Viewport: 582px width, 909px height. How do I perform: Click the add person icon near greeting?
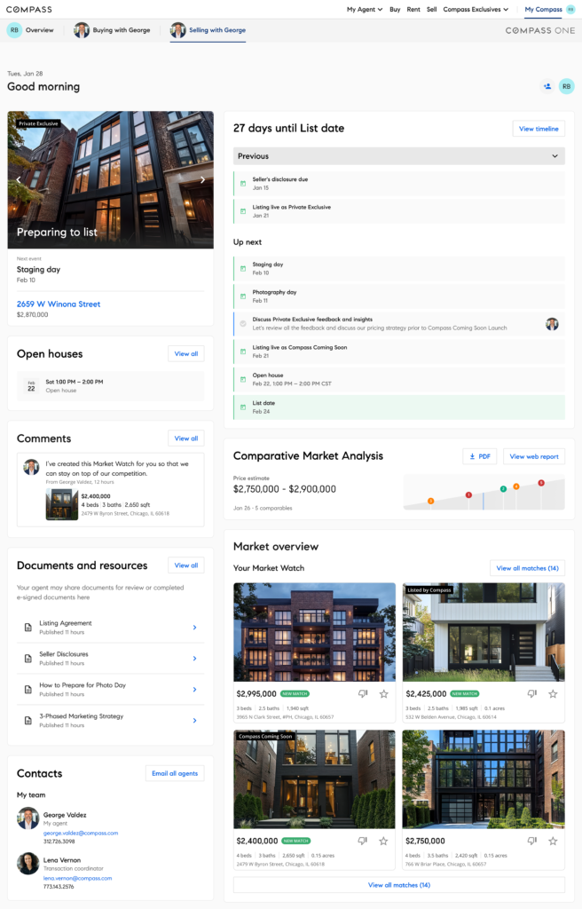(547, 86)
